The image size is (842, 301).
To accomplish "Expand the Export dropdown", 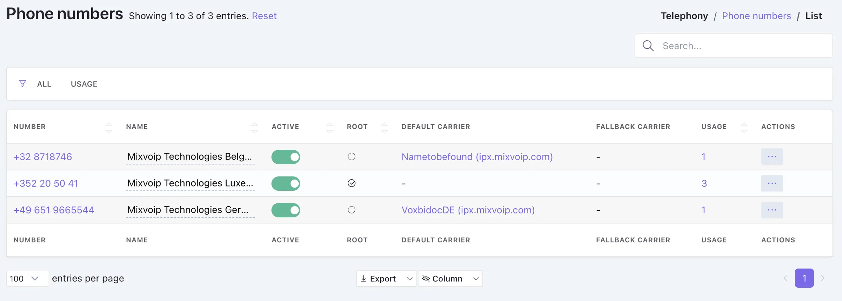I will coord(386,279).
